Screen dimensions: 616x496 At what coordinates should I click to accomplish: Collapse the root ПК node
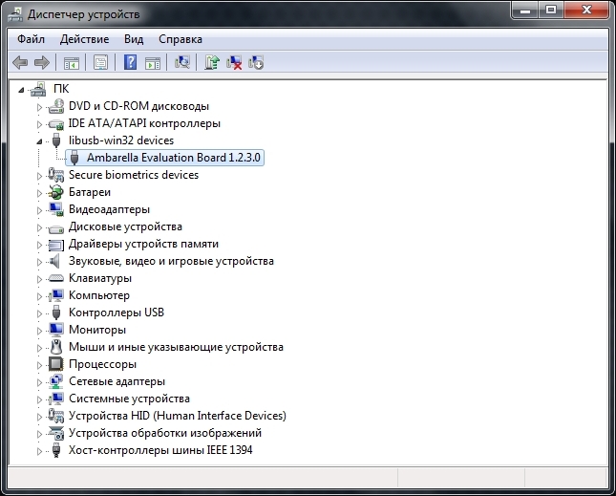(x=23, y=89)
